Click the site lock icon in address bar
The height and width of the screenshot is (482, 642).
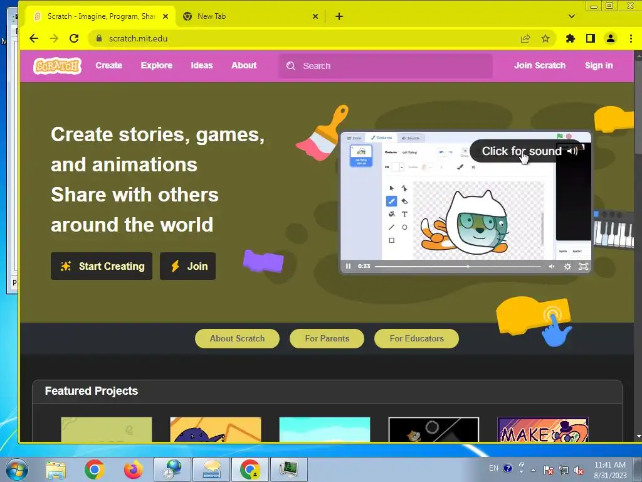tap(98, 38)
